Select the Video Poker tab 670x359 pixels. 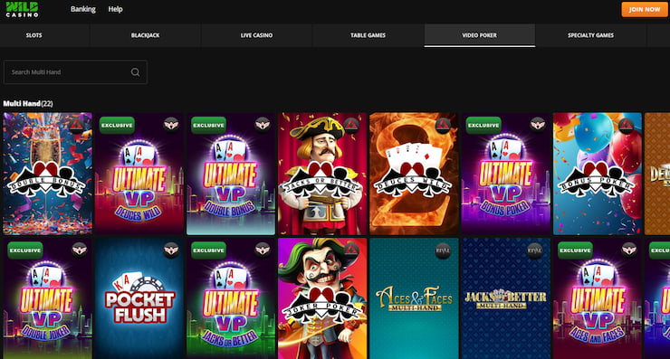point(480,35)
